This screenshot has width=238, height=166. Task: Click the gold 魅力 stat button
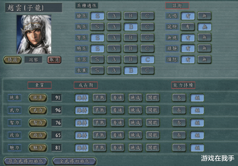coord(38,148)
